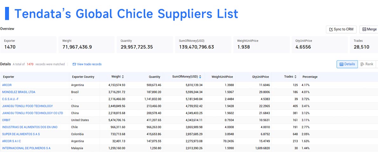The image size is (378, 155).
Task: Open MONDELEZ BRASIL LTDA exporter link
Action: [x=19, y=92]
